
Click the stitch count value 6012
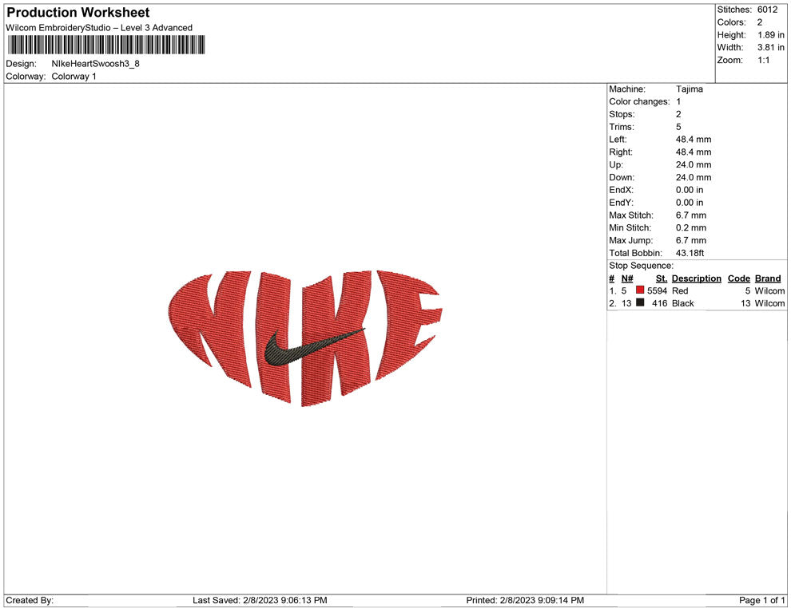pyautogui.click(x=767, y=10)
